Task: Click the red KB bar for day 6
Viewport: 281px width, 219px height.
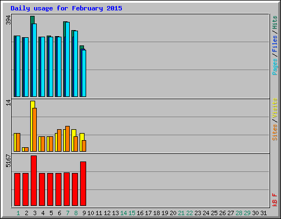Action: tap(58, 189)
